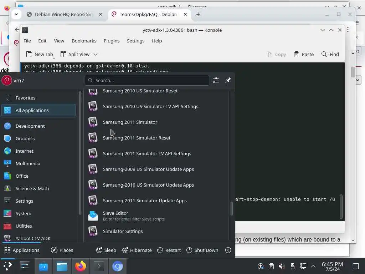Click New Tab in Konsole toolbar

tap(40, 54)
